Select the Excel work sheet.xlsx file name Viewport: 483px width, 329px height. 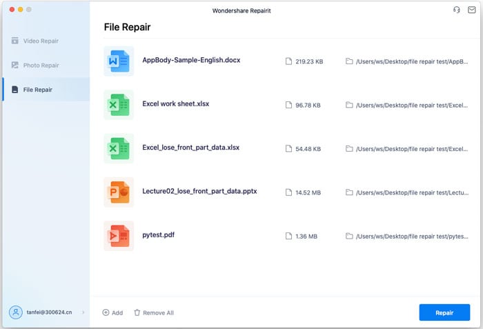point(175,104)
